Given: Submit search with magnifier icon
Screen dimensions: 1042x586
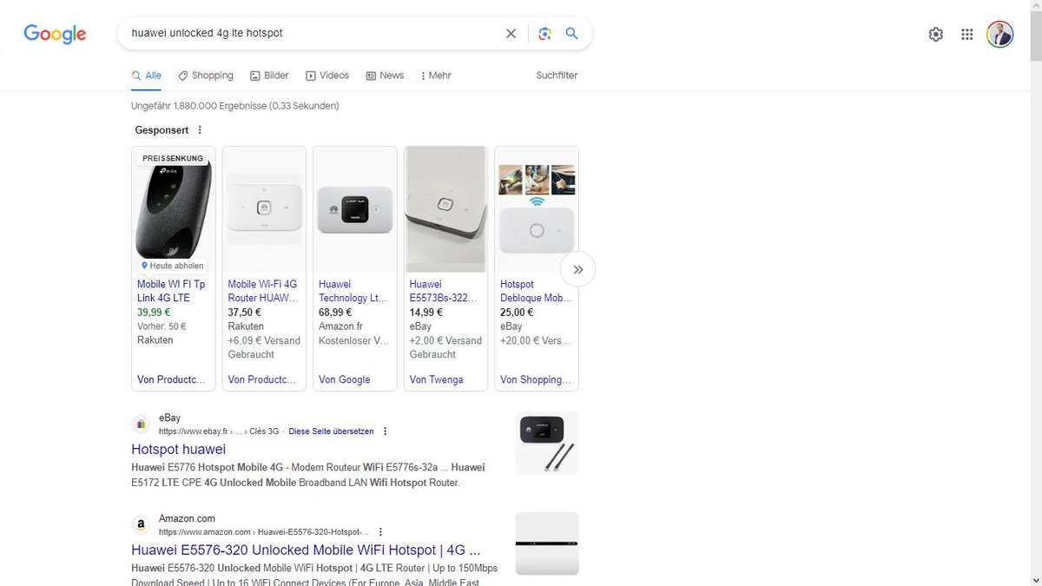Looking at the screenshot, I should [x=571, y=34].
